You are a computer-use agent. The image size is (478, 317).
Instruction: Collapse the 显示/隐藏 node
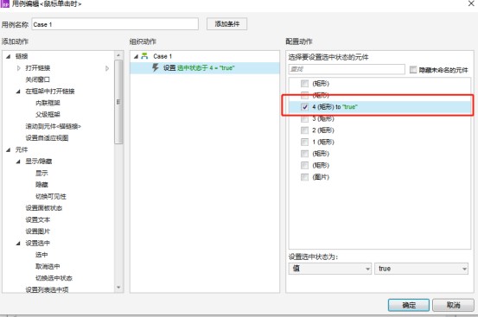(x=18, y=162)
